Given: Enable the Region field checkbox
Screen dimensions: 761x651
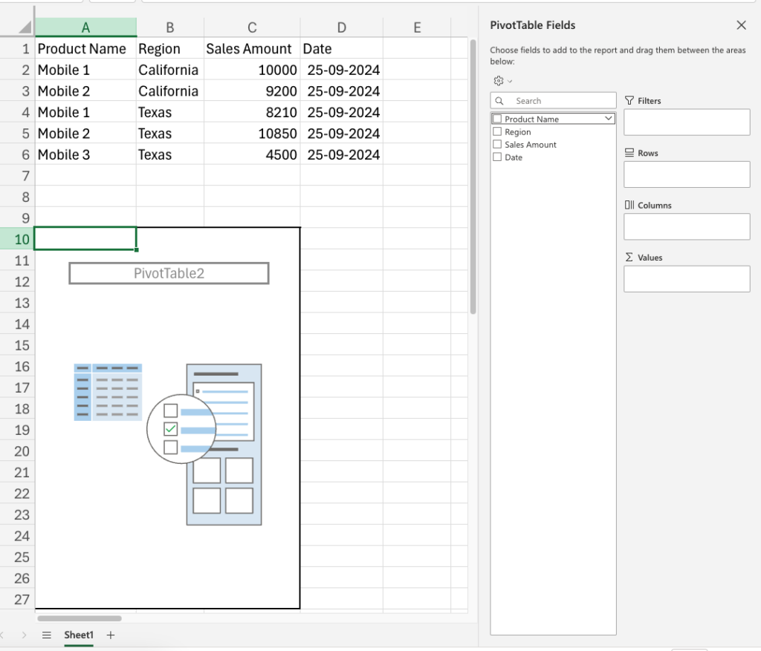Looking at the screenshot, I should (x=496, y=131).
